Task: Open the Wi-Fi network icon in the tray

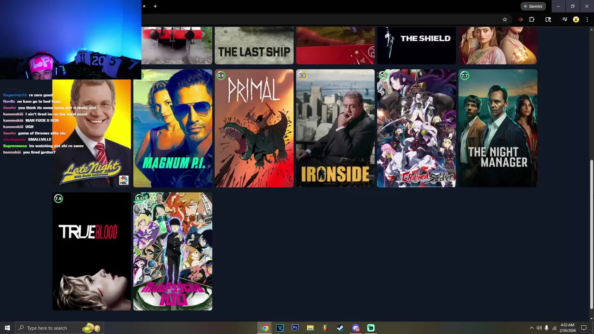Action: coord(554,328)
